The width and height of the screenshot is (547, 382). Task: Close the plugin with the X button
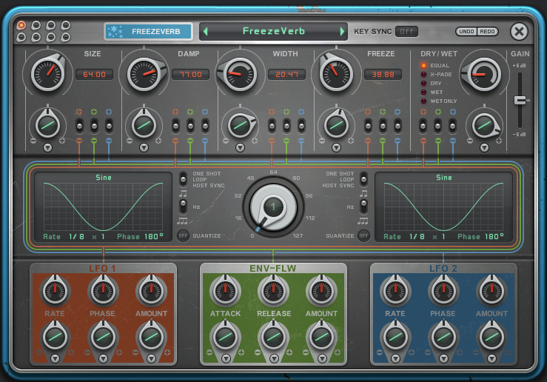(x=520, y=31)
